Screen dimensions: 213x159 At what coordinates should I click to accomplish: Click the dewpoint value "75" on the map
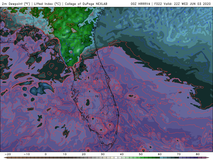(118, 115)
